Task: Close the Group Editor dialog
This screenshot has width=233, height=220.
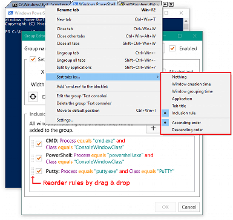Action: [x=194, y=36]
